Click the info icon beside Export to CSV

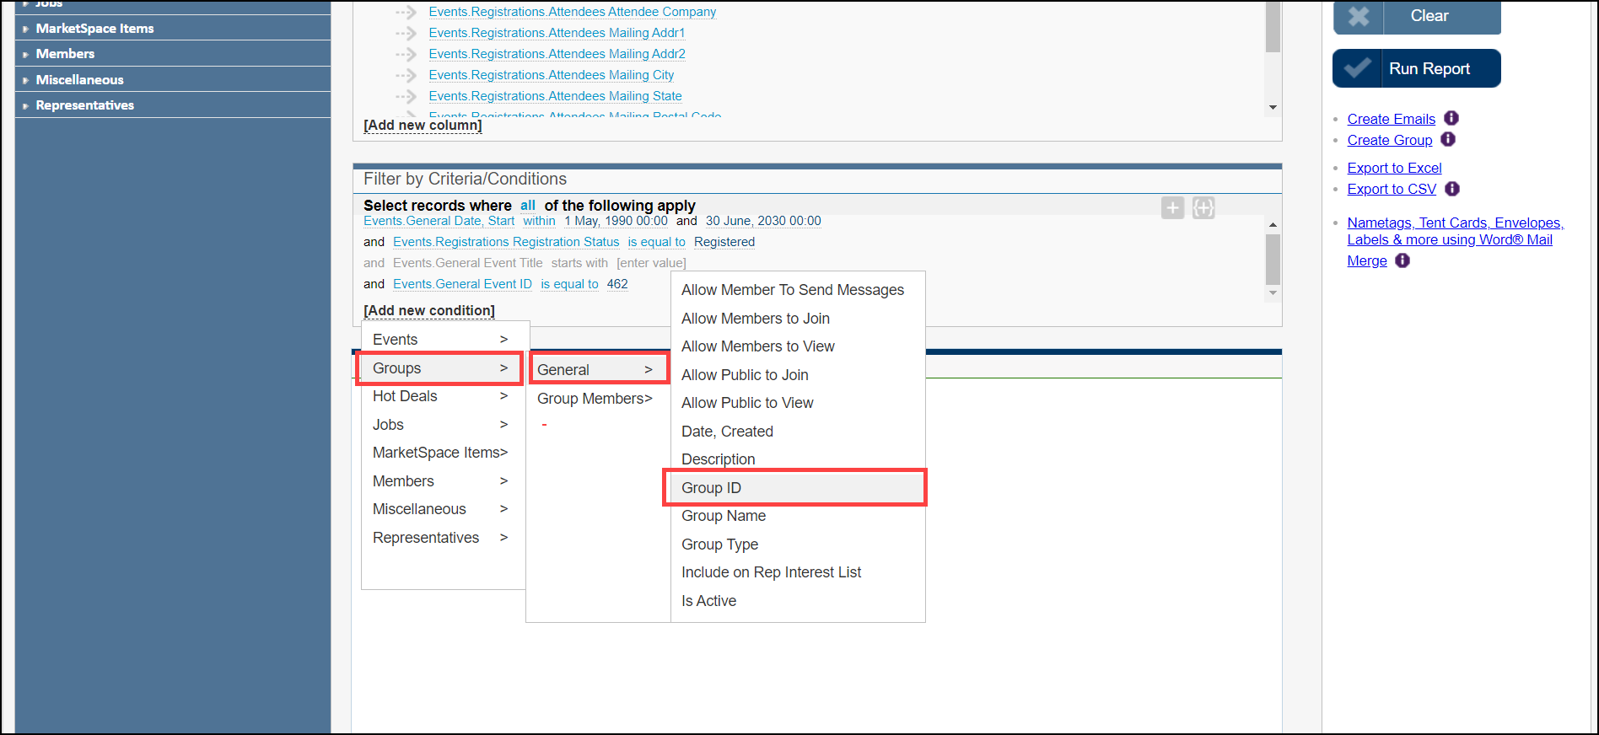[x=1451, y=189]
